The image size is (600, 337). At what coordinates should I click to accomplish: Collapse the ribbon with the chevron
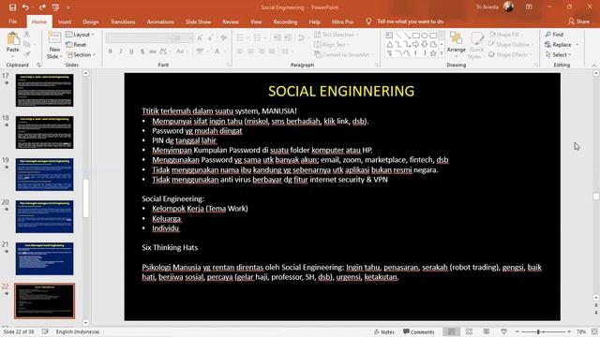tap(594, 66)
